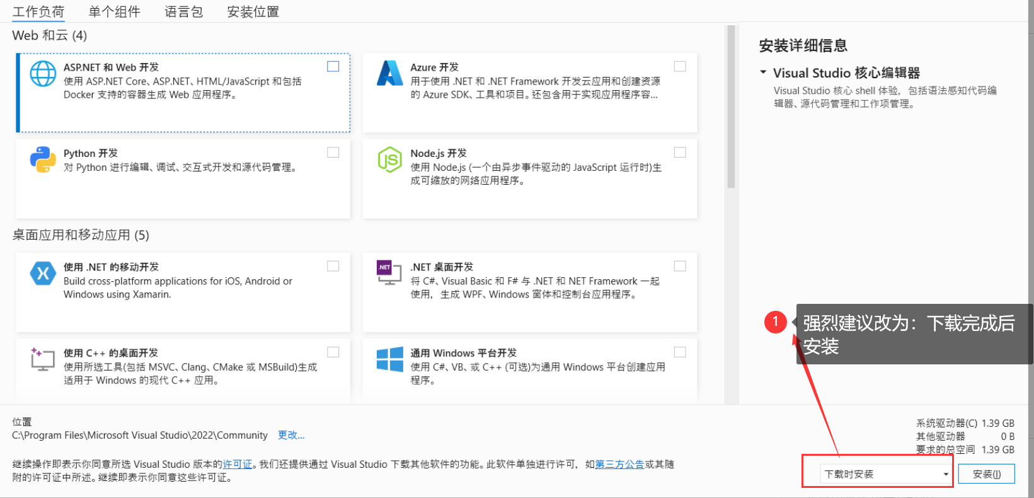Screen dimensions: 1034x498
Task: Click the Node.js hexagon logo icon
Action: [x=389, y=159]
